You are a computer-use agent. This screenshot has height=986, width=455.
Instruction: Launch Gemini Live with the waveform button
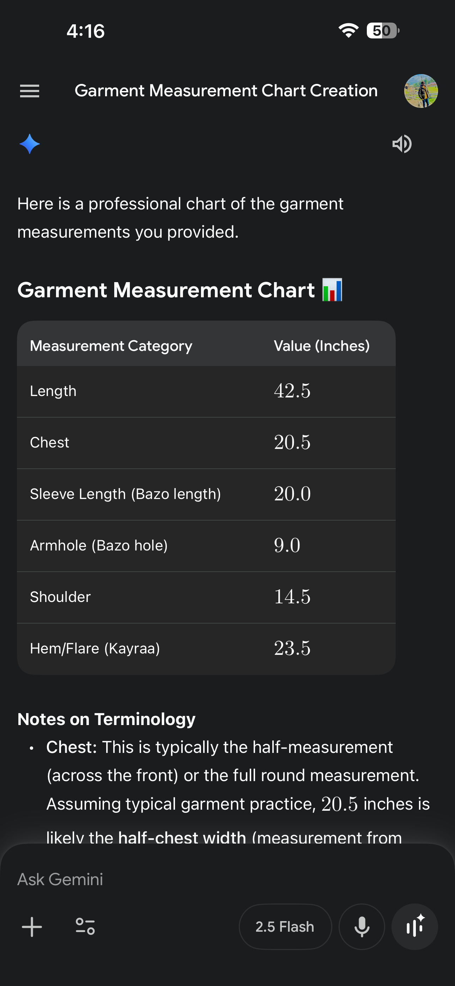(x=414, y=927)
